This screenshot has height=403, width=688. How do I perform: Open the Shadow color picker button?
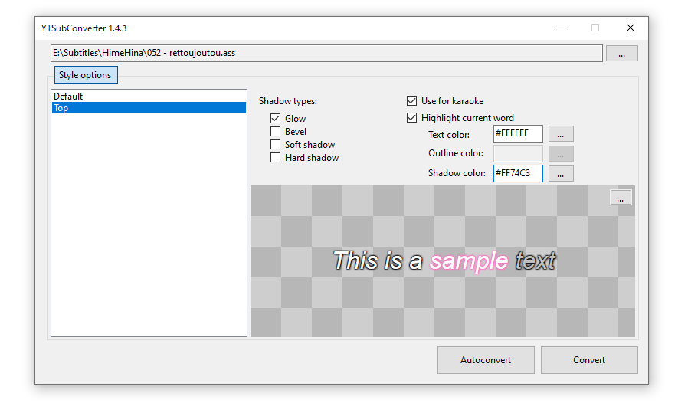561,174
